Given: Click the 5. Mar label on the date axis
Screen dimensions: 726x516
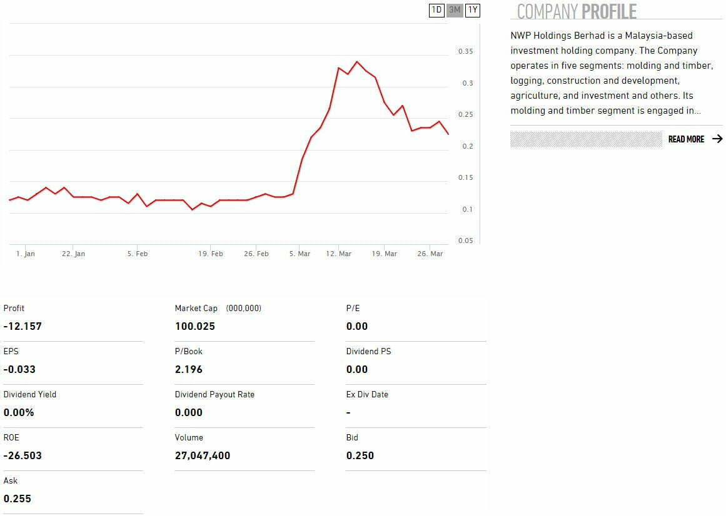Looking at the screenshot, I should [300, 254].
